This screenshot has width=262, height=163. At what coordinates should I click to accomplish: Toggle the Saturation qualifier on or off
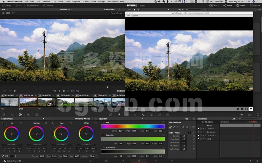(x=104, y=135)
